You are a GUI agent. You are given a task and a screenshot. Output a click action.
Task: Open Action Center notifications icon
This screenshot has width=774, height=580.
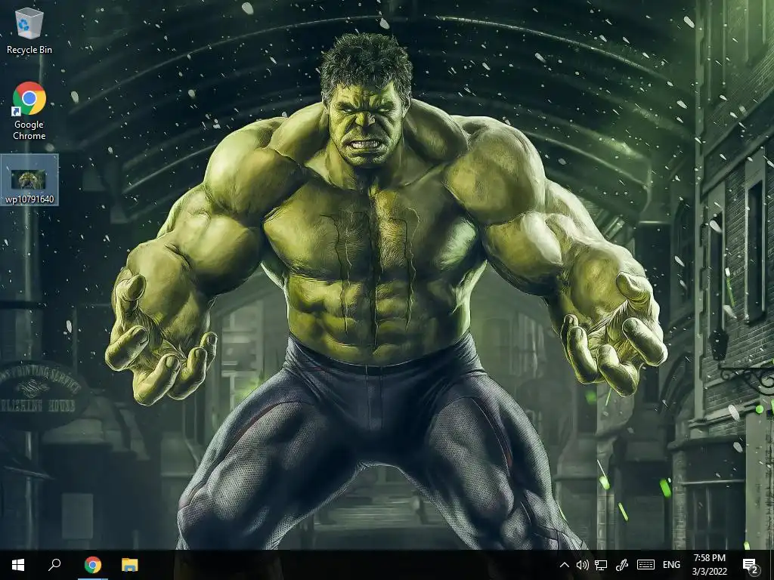pos(750,565)
